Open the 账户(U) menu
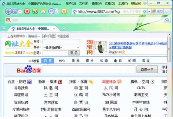The image size is (173, 119). [71, 4]
